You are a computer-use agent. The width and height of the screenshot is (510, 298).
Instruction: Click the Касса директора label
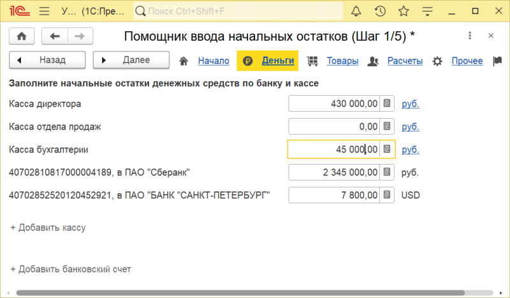[x=45, y=104]
